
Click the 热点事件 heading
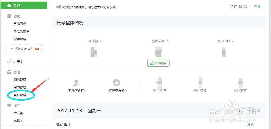[63, 124]
